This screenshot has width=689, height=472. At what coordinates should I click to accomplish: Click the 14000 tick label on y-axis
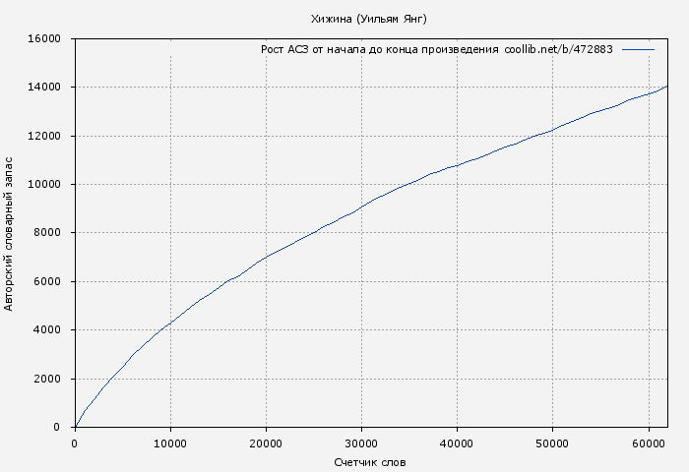coord(45,88)
